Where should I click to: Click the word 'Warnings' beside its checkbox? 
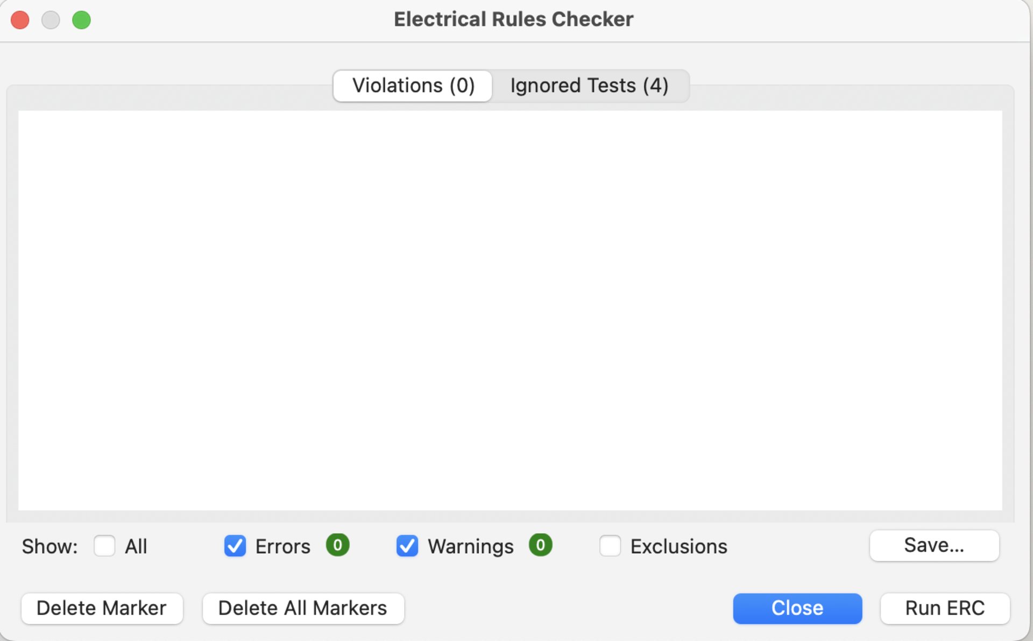coord(471,547)
